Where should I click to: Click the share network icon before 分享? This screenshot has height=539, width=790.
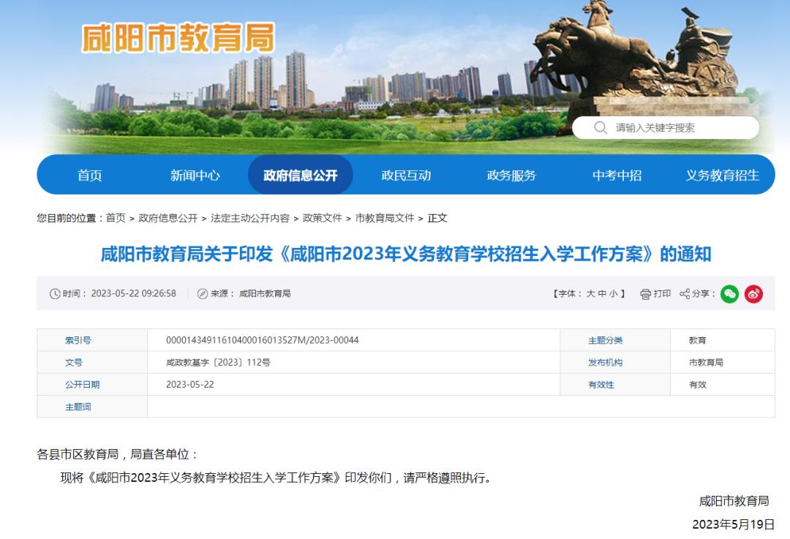pyautogui.click(x=685, y=293)
